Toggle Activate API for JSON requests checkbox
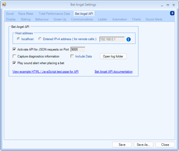 click(x=14, y=49)
